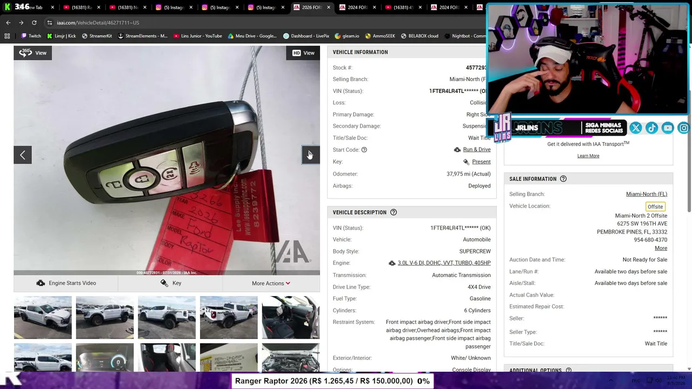Click the phone number 954-680-4370
692x389 pixels.
[650, 240]
